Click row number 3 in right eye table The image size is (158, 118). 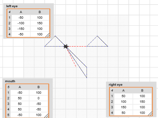coord(112,107)
